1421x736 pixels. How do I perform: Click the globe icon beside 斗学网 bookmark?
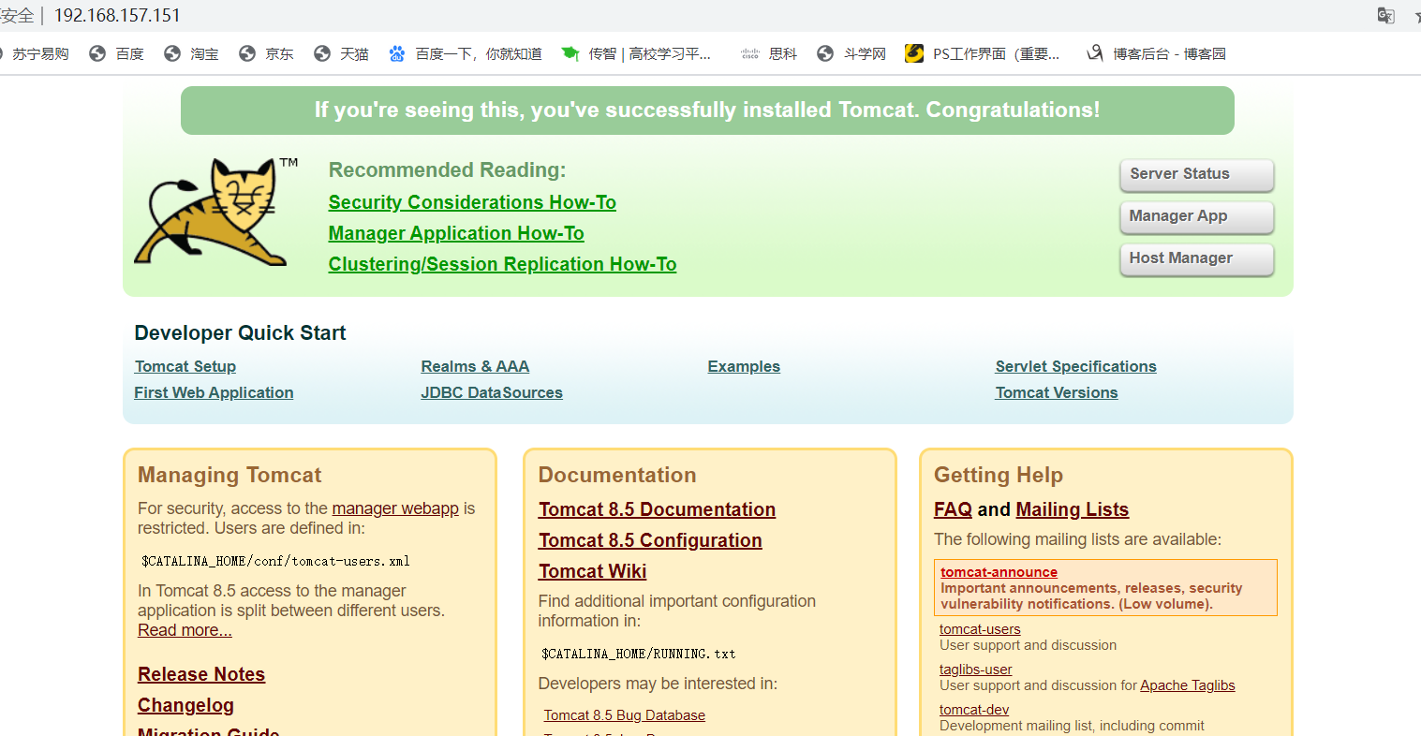825,54
